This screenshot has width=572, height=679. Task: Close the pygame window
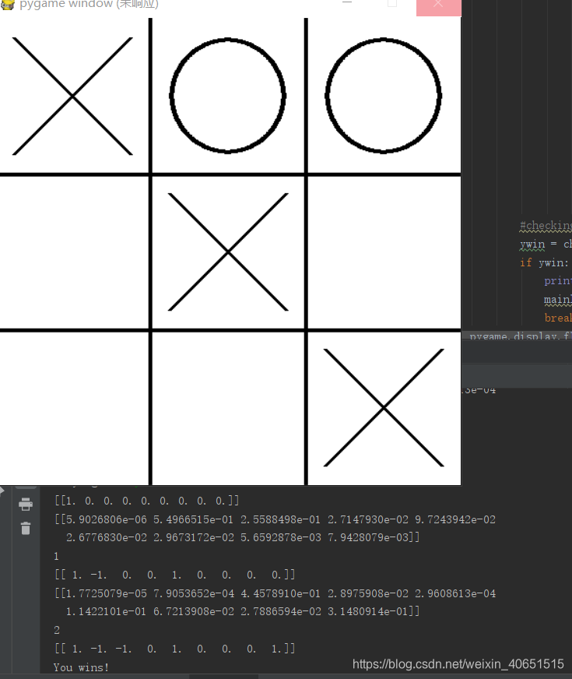[x=438, y=6]
